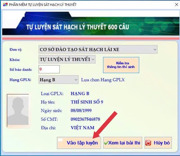Click Kiểm tra thông tin thí sinh button
180x156 pixels.
click(x=121, y=65)
